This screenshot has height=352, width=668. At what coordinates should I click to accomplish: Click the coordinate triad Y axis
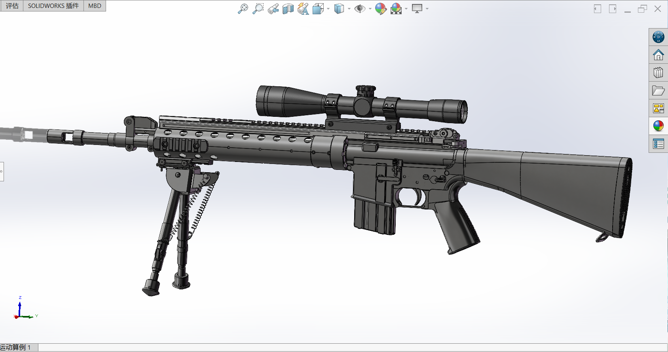tap(30, 316)
